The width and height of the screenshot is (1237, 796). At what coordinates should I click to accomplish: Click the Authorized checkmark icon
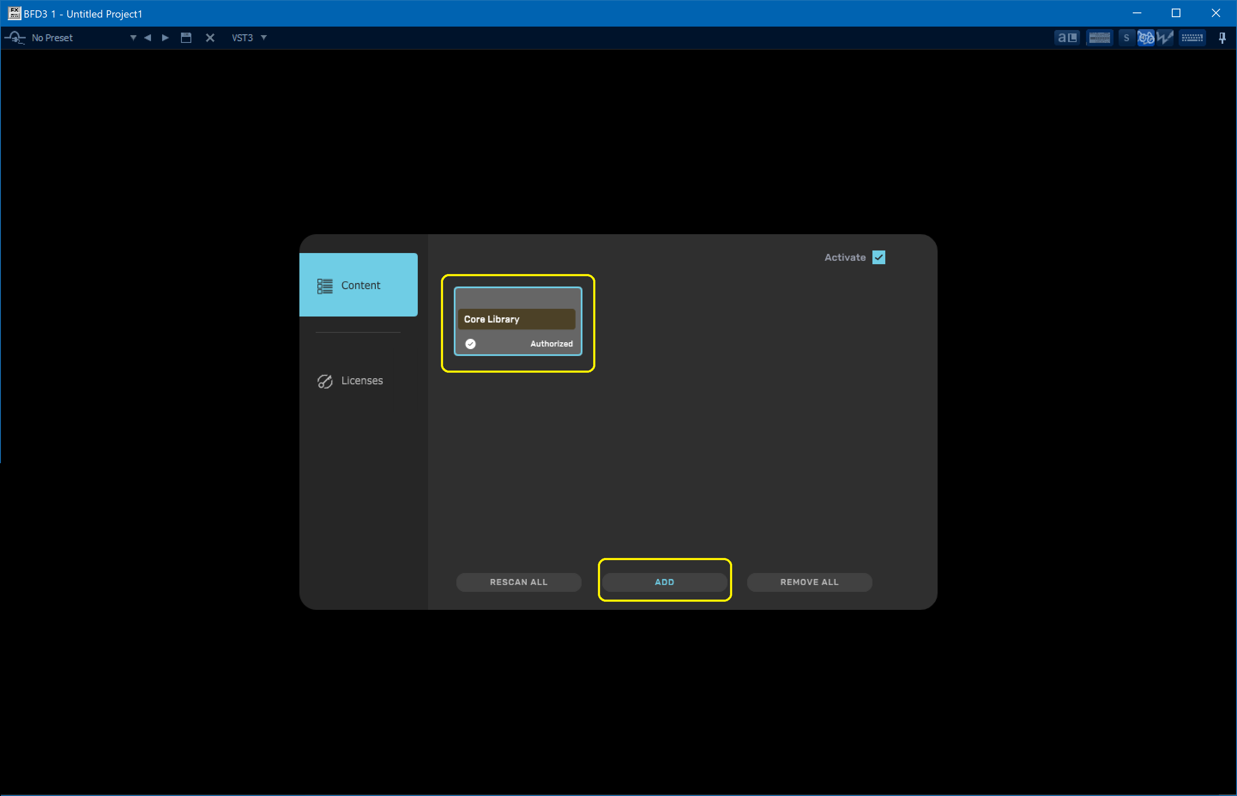(x=471, y=344)
